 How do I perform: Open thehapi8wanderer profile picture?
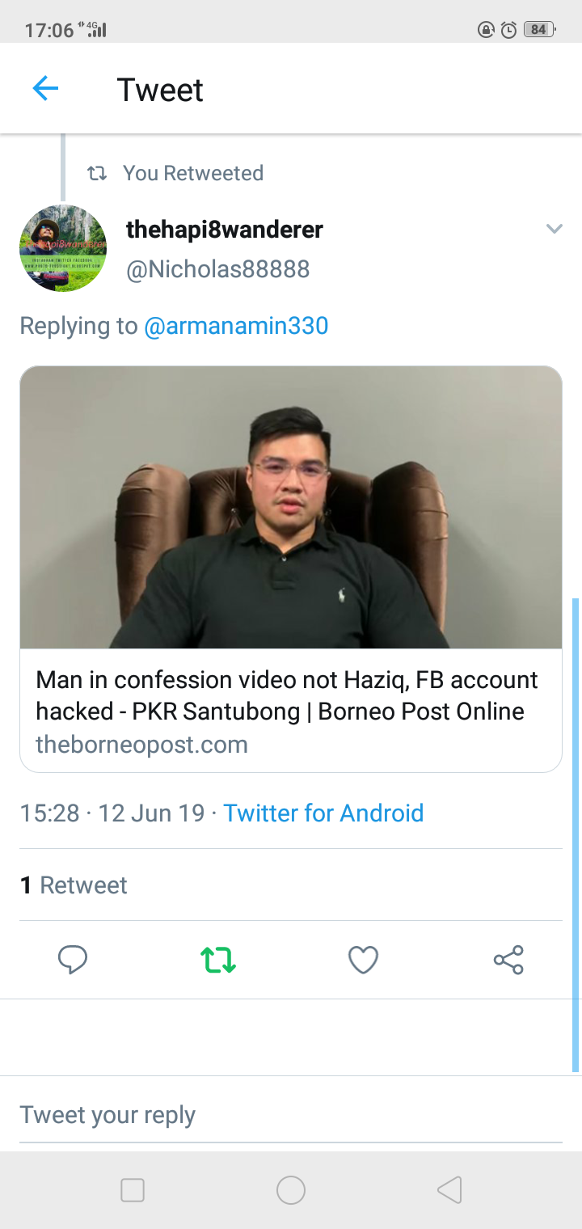click(63, 248)
